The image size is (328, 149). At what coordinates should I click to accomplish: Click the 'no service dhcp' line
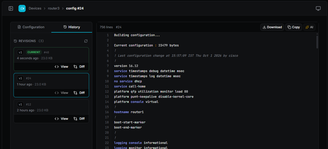tap(128, 81)
